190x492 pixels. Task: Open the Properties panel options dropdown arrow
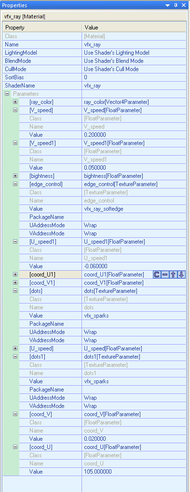pos(167,5)
